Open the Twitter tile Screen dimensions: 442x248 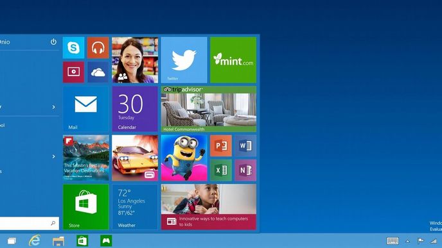coord(184,60)
